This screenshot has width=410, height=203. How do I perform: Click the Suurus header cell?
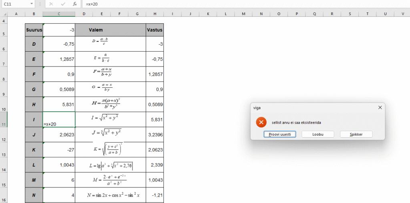tap(34, 30)
